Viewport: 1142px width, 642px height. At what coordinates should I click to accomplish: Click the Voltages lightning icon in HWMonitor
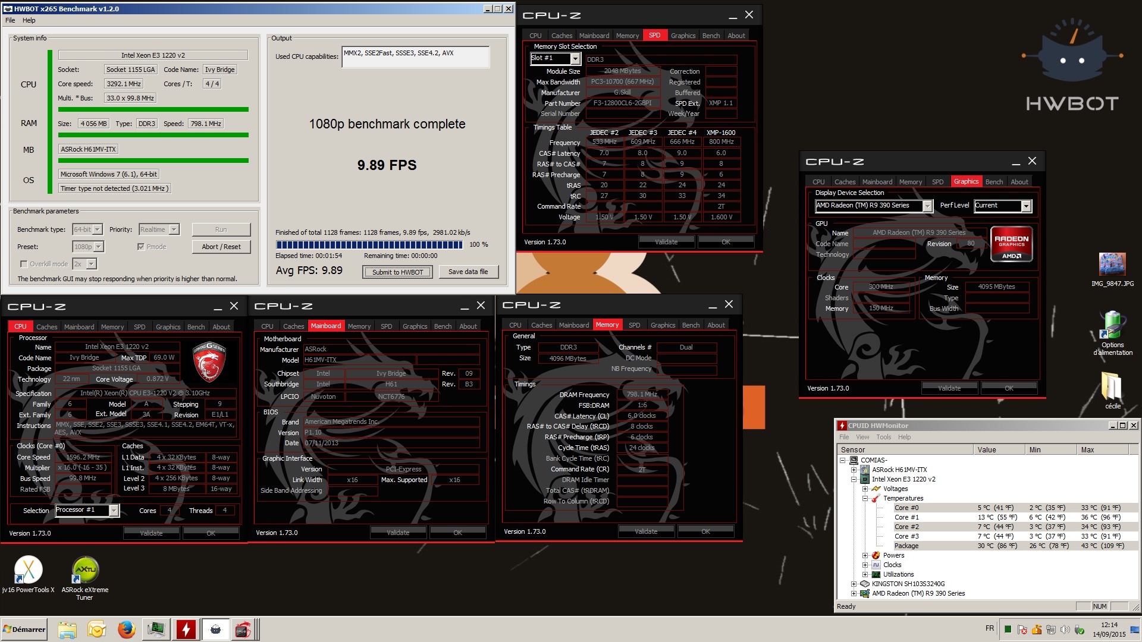coord(876,489)
